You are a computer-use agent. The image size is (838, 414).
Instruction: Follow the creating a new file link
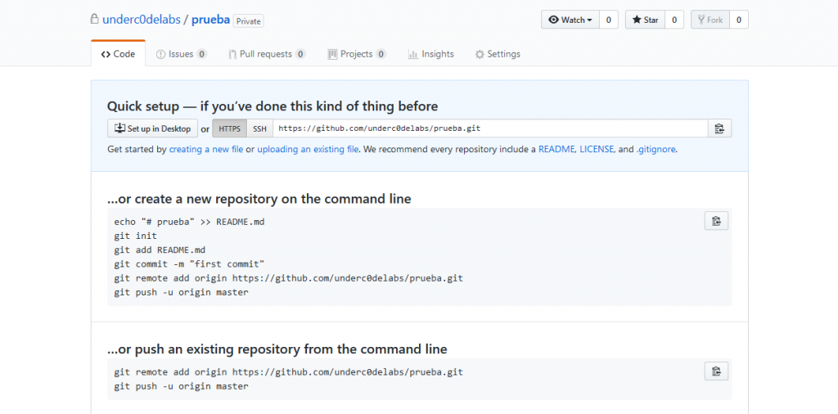(x=206, y=150)
